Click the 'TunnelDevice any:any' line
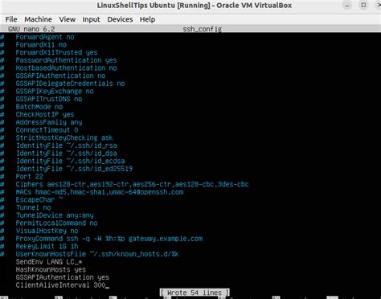 click(x=55, y=215)
